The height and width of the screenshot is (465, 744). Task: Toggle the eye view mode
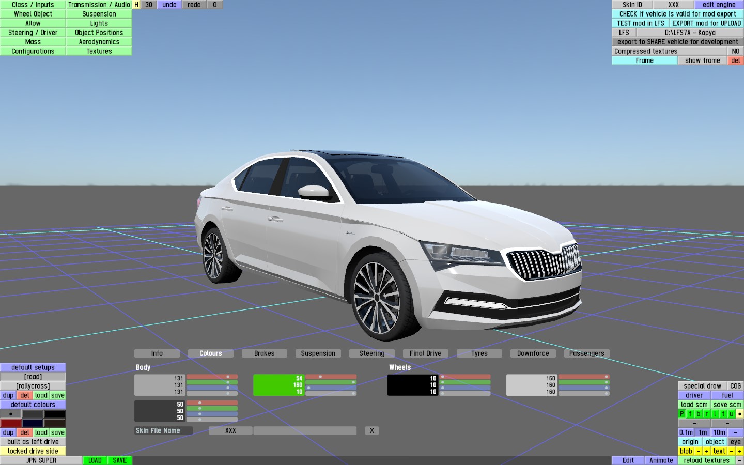(x=736, y=442)
